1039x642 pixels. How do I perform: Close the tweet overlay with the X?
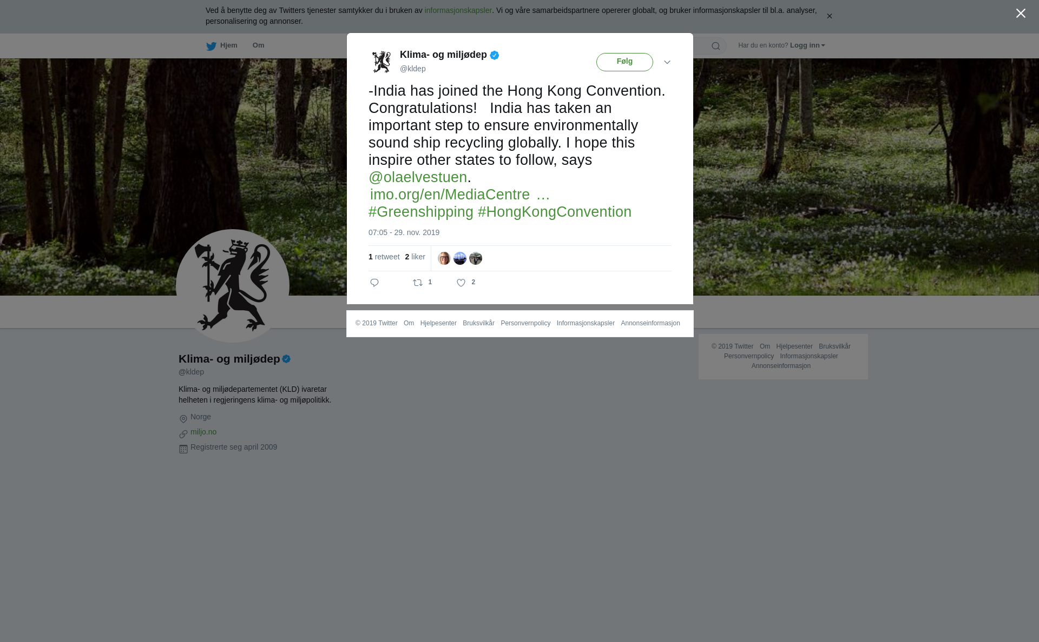pyautogui.click(x=1021, y=14)
